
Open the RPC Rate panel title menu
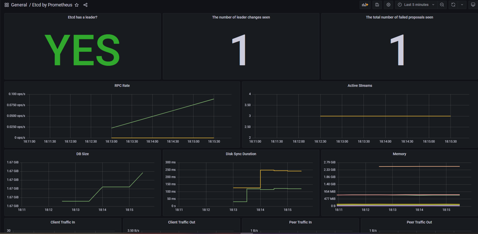click(x=122, y=86)
